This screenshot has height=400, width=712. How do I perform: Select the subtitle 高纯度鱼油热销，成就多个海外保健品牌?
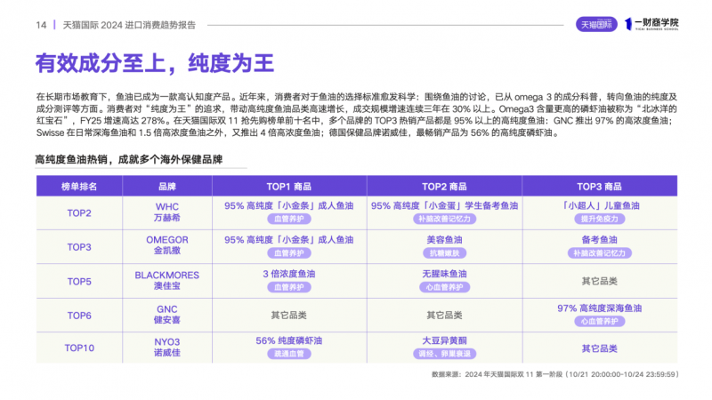click(129, 160)
